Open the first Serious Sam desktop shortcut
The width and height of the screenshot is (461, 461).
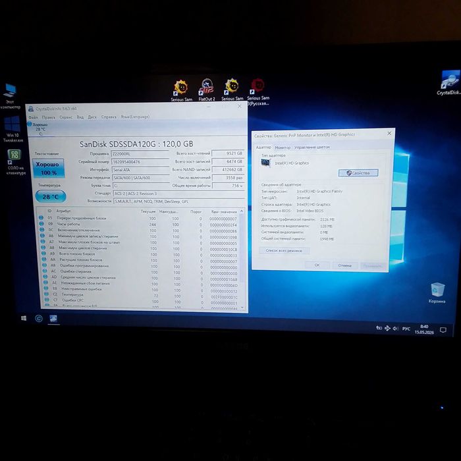coord(181,91)
